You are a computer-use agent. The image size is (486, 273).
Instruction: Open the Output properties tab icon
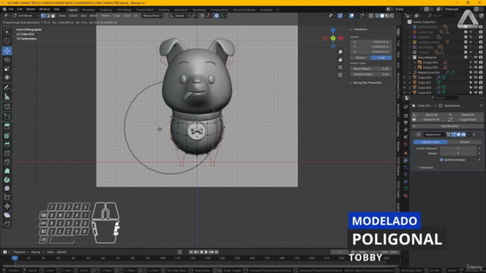coord(406,123)
